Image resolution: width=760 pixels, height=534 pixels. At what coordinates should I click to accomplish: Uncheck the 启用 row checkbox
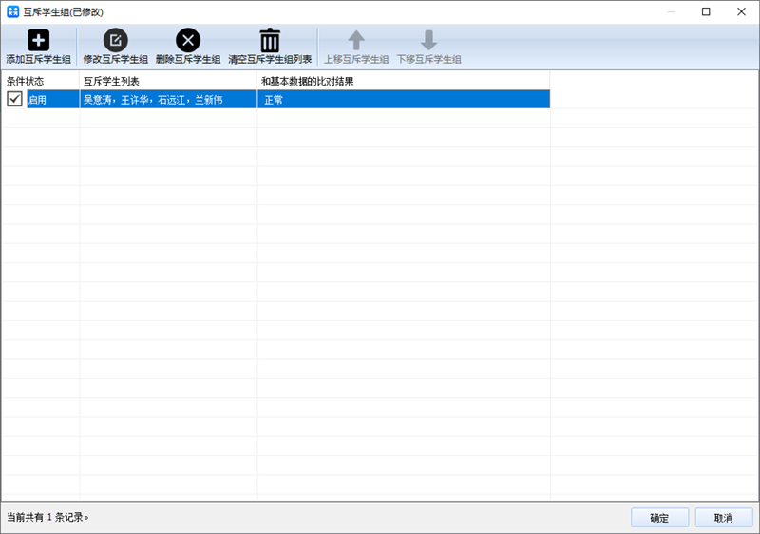[14, 99]
